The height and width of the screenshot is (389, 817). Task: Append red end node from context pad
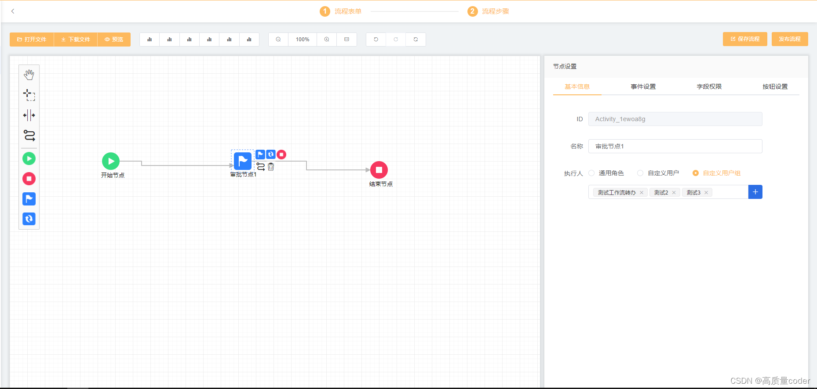pyautogui.click(x=281, y=154)
